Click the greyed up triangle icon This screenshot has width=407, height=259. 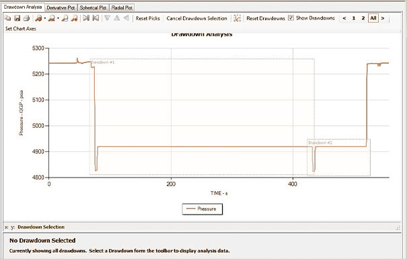click(117, 18)
